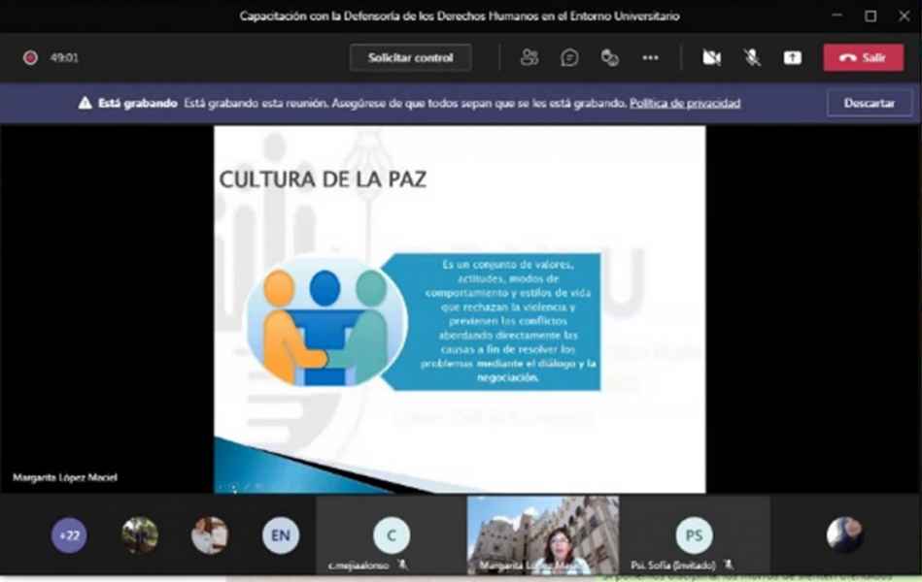
Task: Open the Política de privacidad link
Action: (x=684, y=103)
